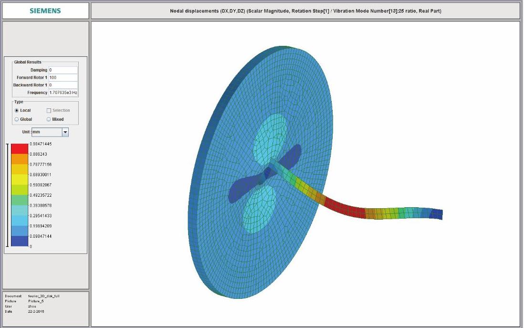The image size is (525, 328).
Task: Pick the orange legend color band
Action: tap(20, 159)
